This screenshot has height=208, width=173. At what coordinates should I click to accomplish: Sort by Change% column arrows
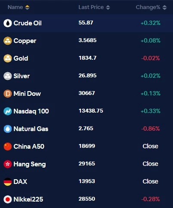tap(164, 7)
